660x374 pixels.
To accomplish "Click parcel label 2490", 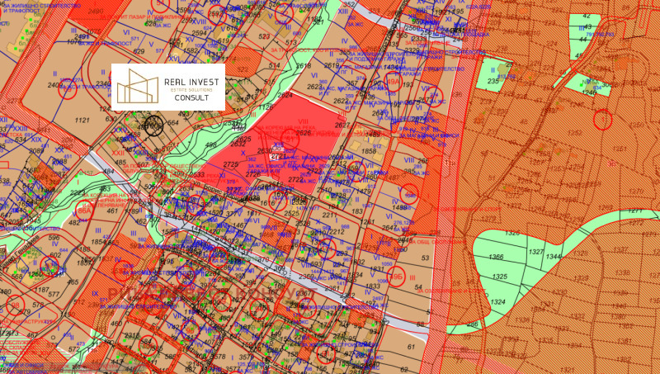I will (x=96, y=11).
